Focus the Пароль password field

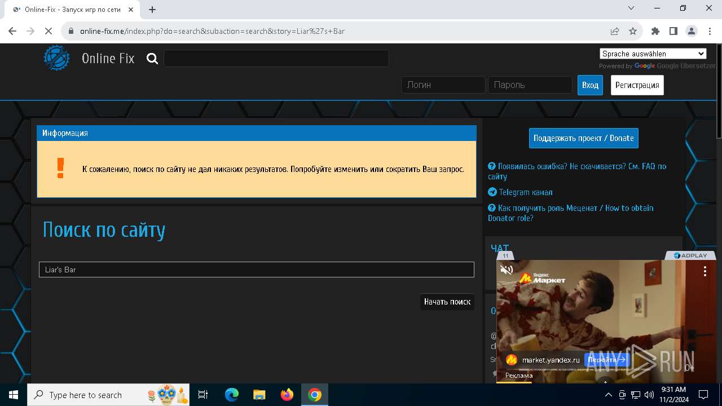[530, 85]
